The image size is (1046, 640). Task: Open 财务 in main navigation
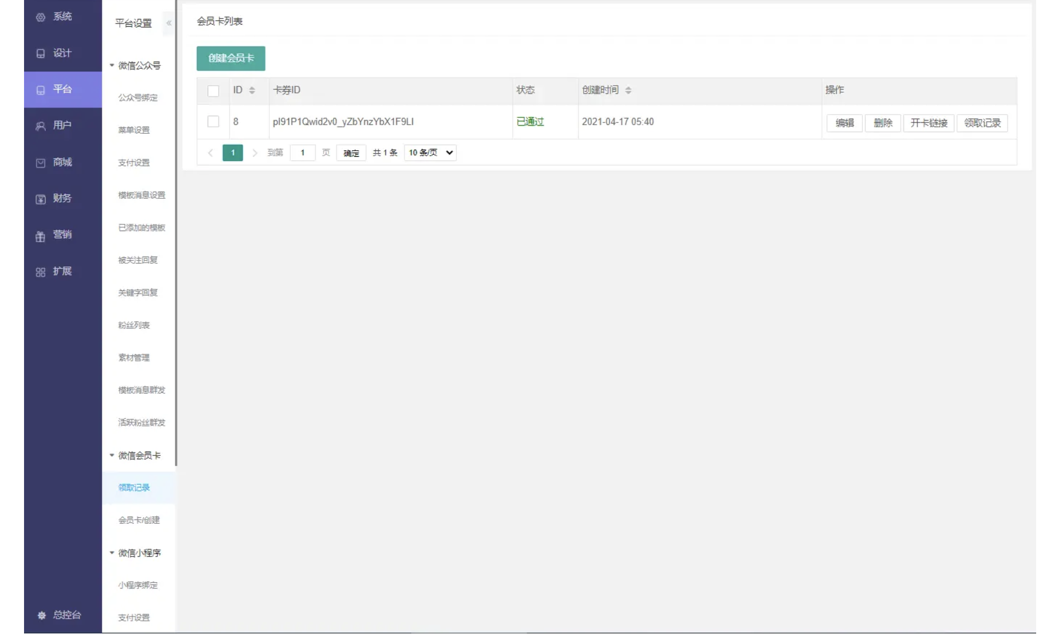tap(62, 198)
